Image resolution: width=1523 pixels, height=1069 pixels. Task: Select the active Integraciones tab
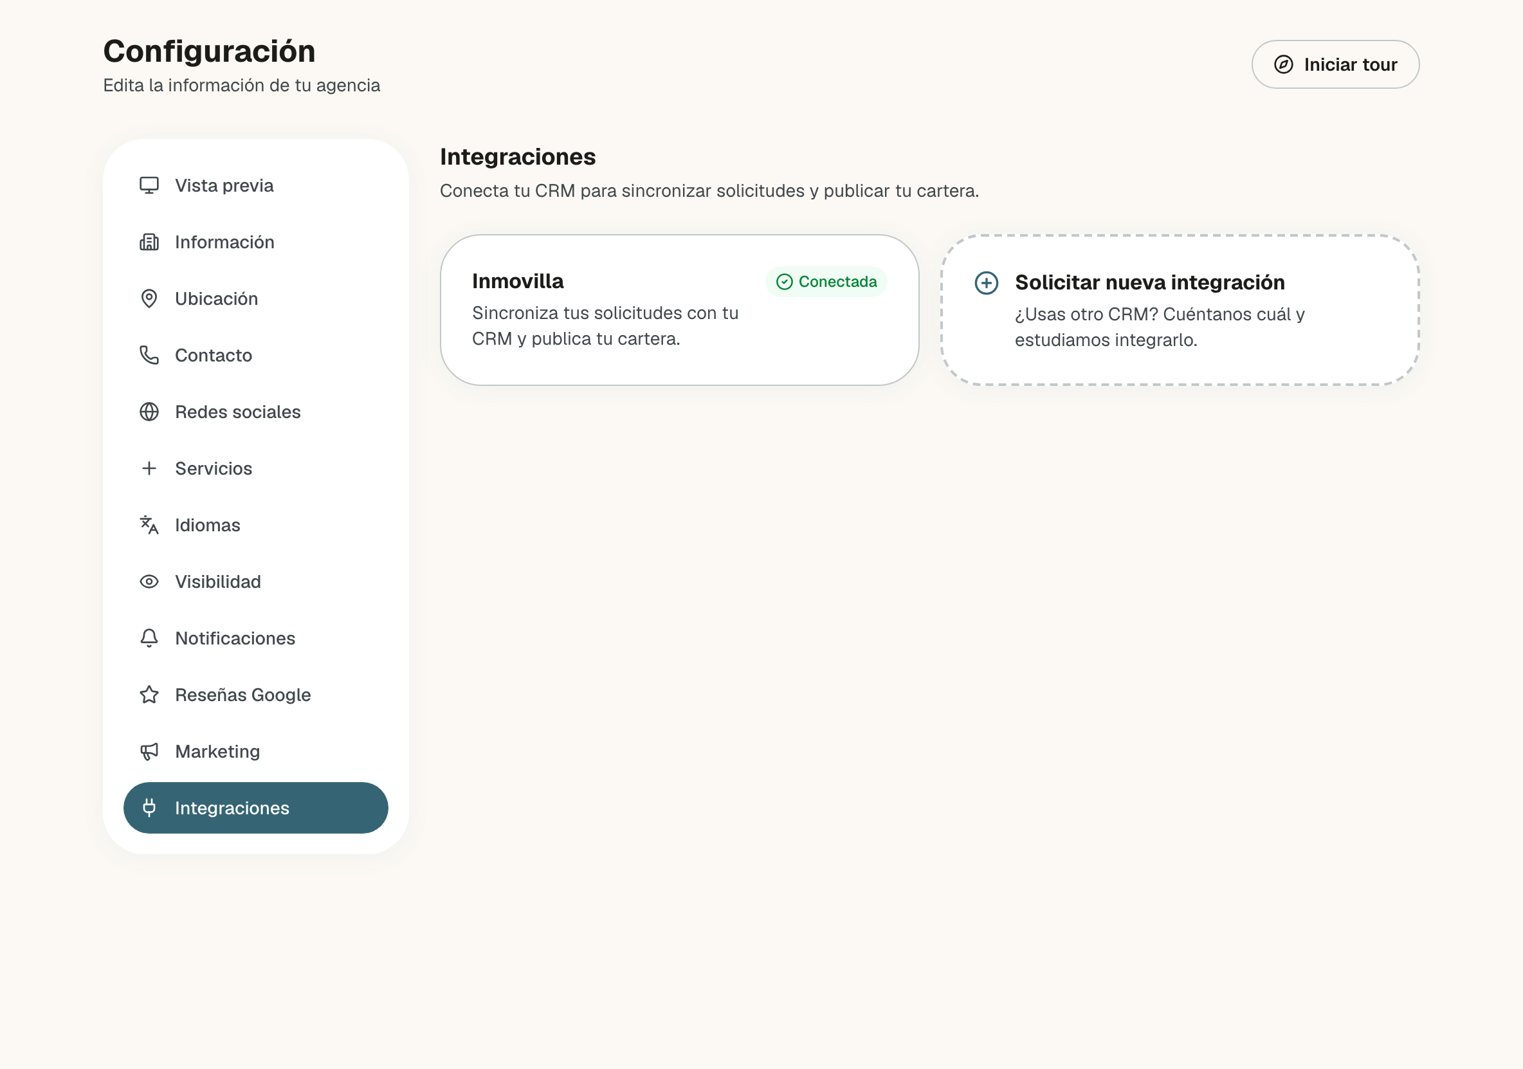(256, 808)
